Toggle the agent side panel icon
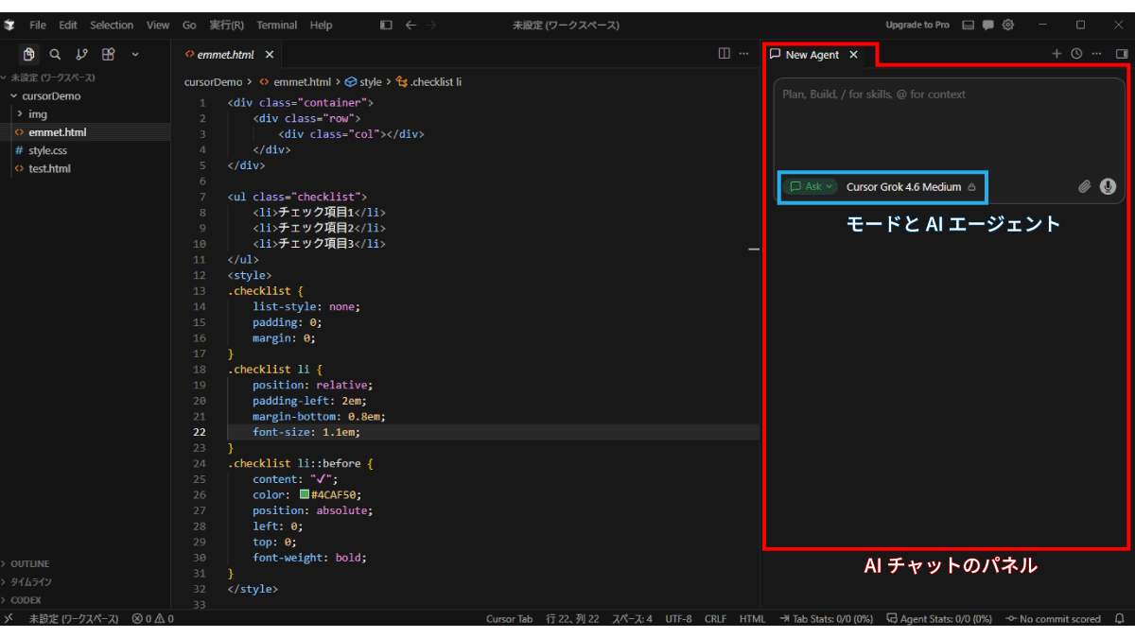The width and height of the screenshot is (1135, 638). 1122,54
